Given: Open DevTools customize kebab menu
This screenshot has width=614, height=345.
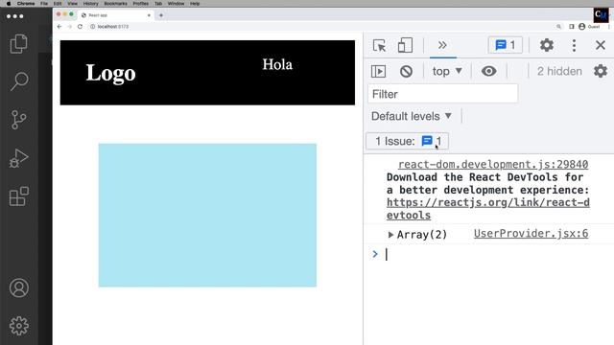Looking at the screenshot, I should (x=574, y=45).
